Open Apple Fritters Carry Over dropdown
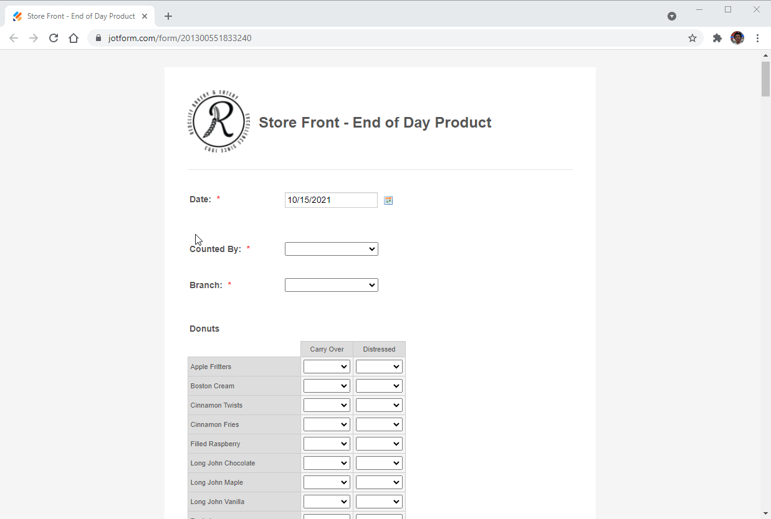 point(327,367)
